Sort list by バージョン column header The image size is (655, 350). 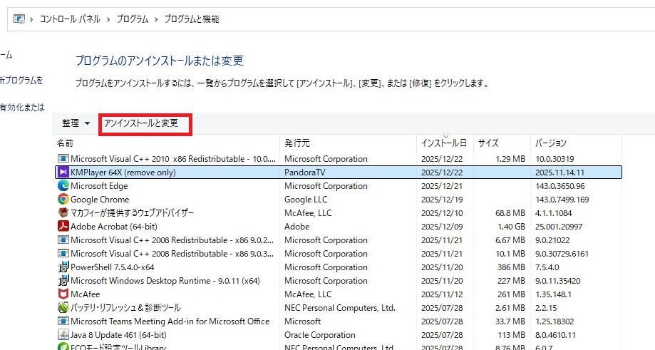[x=550, y=143]
